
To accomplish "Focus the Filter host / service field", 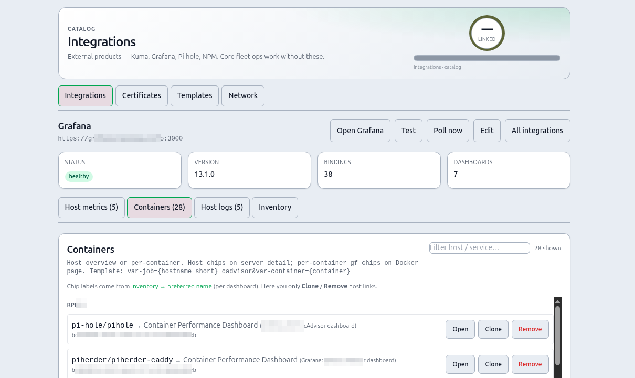I will 480,248.
